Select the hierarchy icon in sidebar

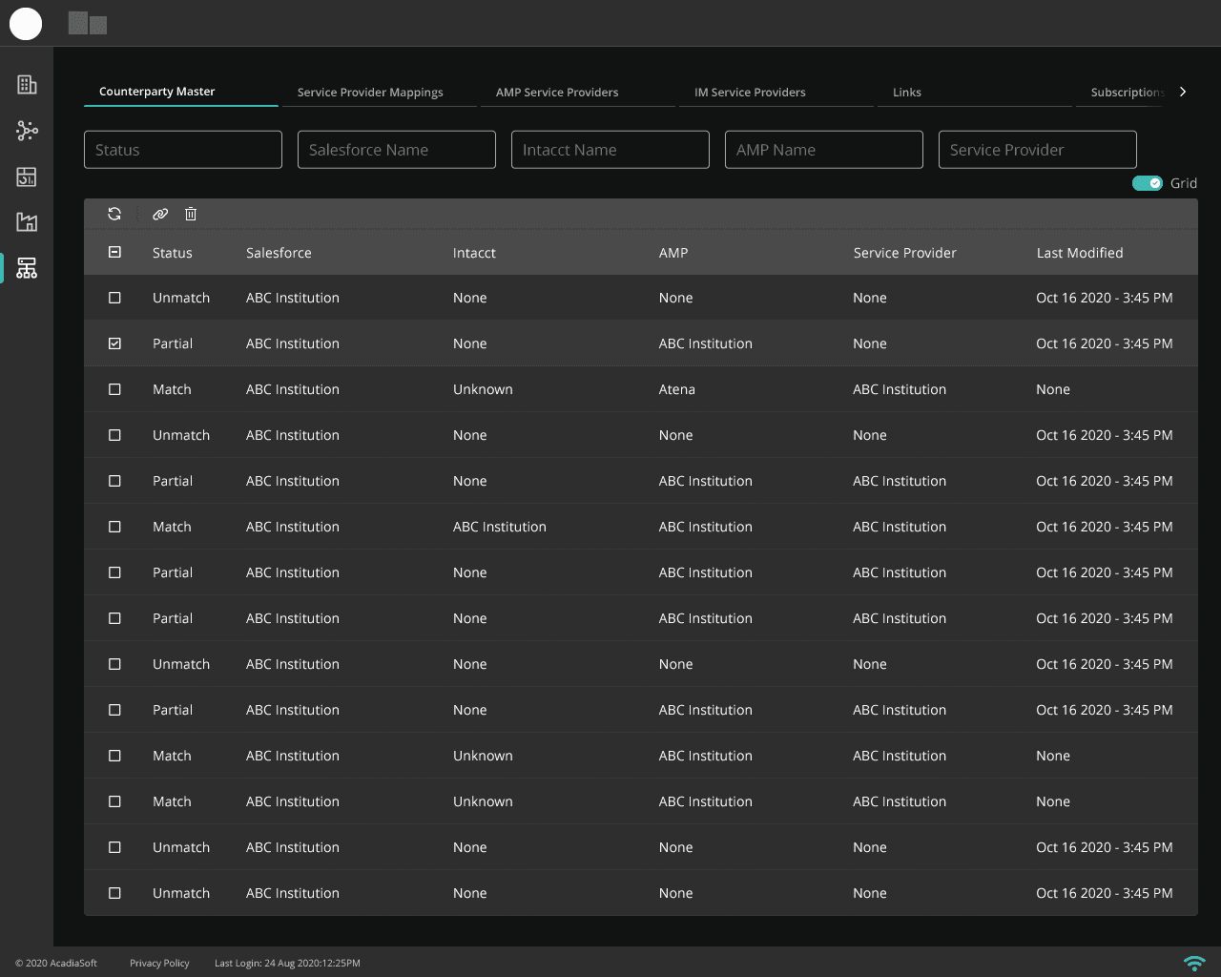[27, 268]
